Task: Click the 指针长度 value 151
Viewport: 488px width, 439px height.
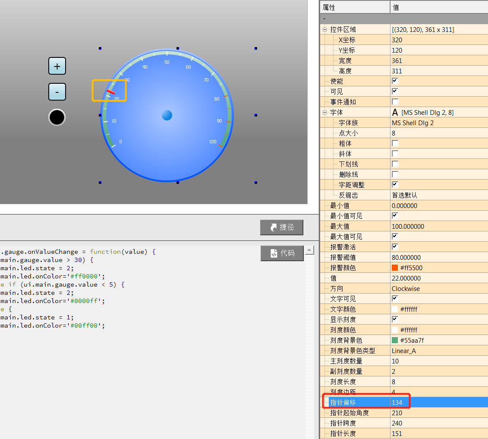Action: click(439, 433)
